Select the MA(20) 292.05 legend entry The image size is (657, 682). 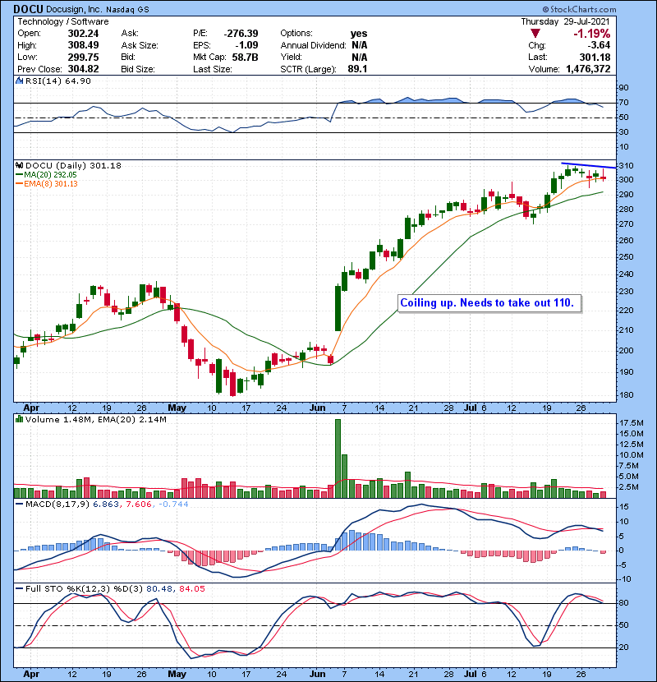[x=46, y=175]
